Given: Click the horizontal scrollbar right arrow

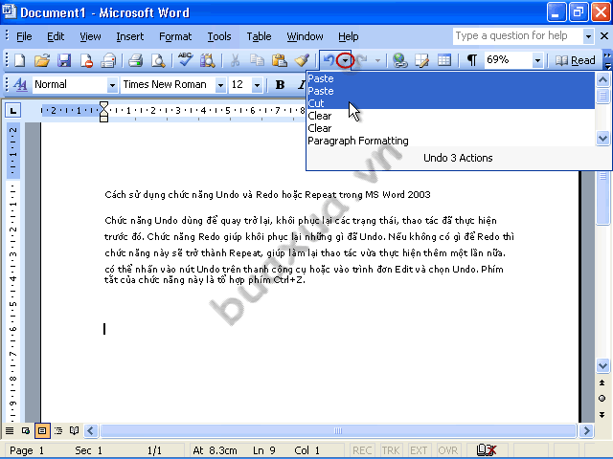Looking at the screenshot, I should [586, 431].
